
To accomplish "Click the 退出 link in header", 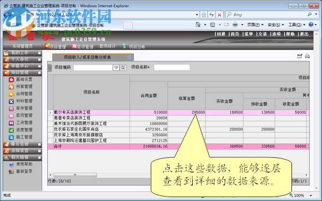I will (x=304, y=34).
